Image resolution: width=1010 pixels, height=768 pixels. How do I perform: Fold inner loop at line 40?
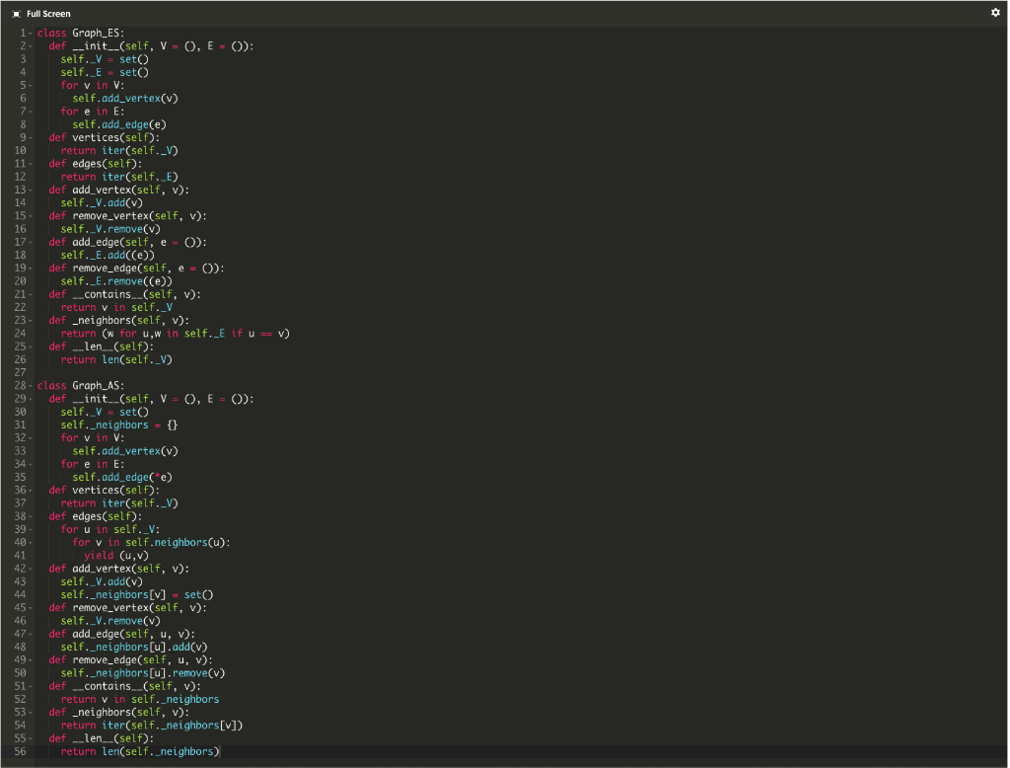(x=31, y=543)
